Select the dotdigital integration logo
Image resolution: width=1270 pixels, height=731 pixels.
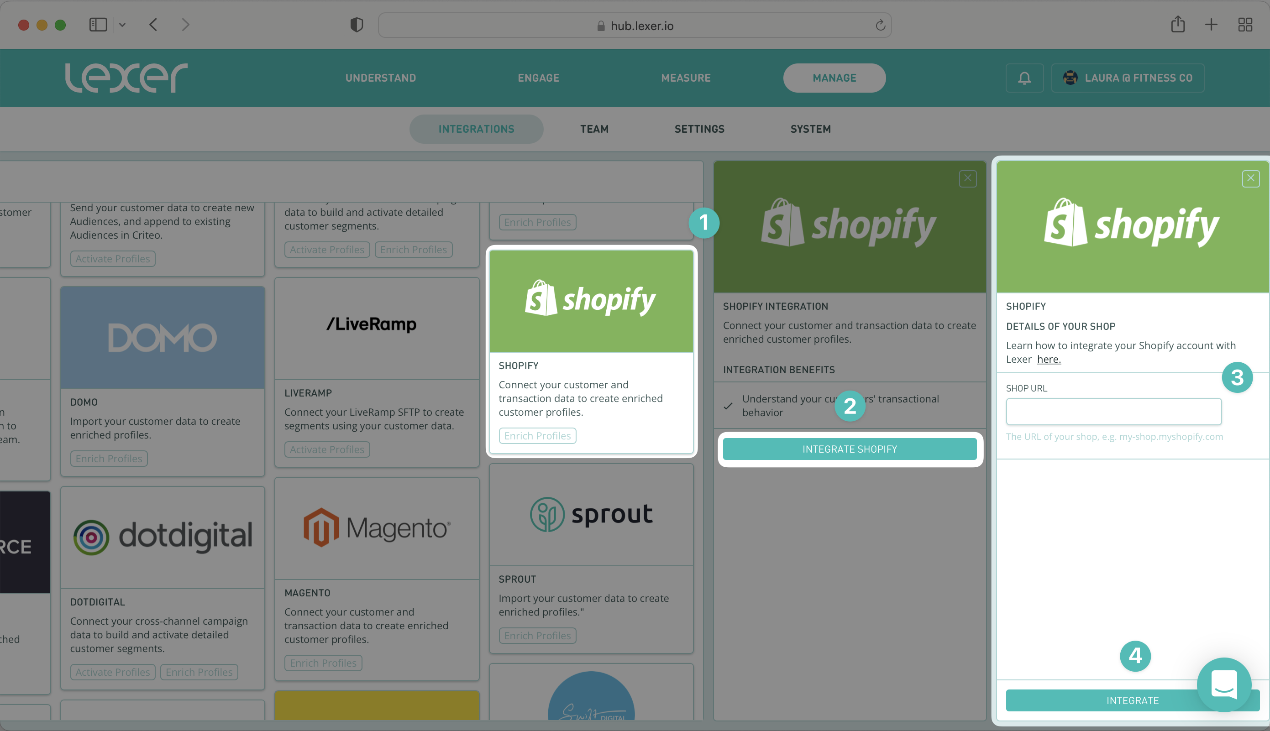(x=162, y=536)
